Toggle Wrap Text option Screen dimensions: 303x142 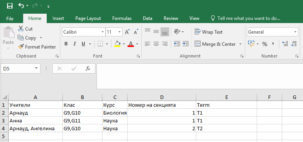tap(208, 32)
